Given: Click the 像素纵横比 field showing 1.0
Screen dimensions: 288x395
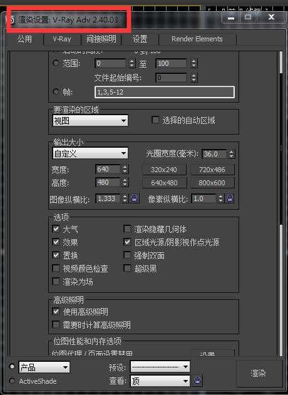Looking at the screenshot, I should point(204,198).
